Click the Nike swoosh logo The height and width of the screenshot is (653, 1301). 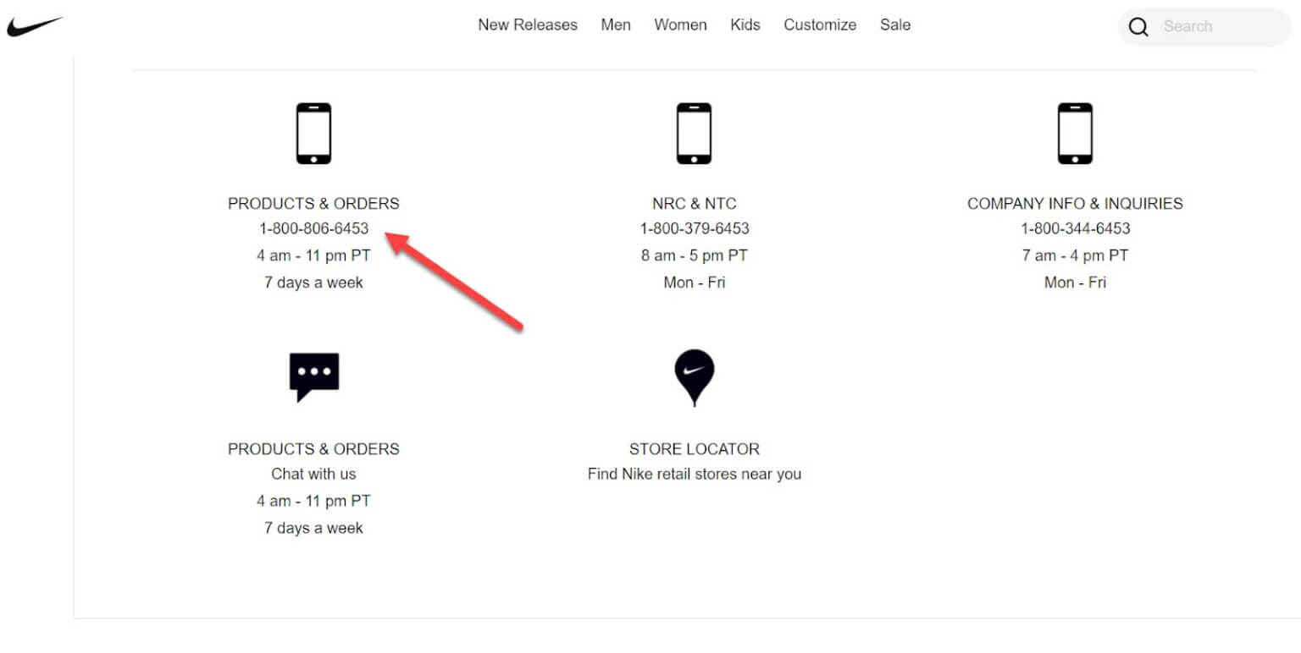click(34, 24)
